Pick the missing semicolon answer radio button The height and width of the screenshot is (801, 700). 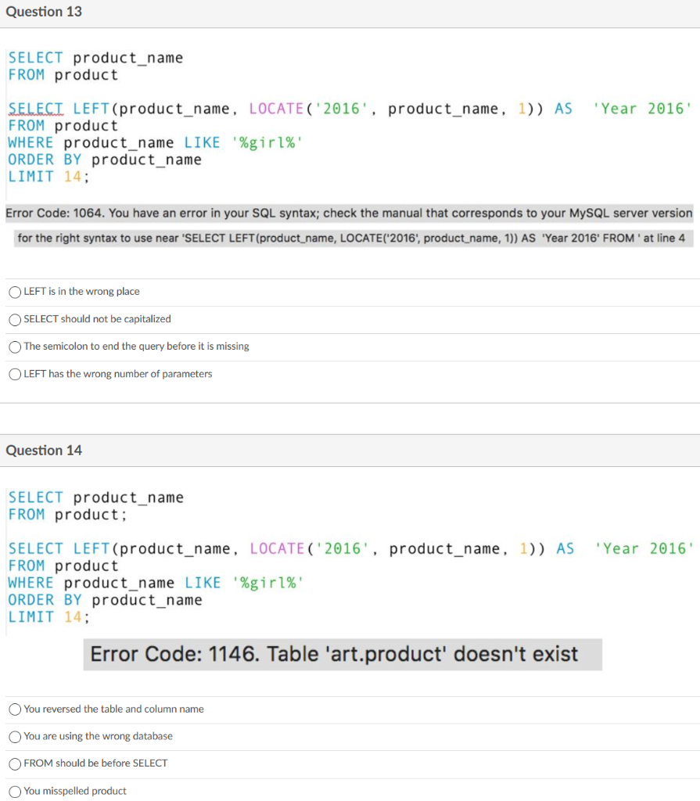[15, 347]
